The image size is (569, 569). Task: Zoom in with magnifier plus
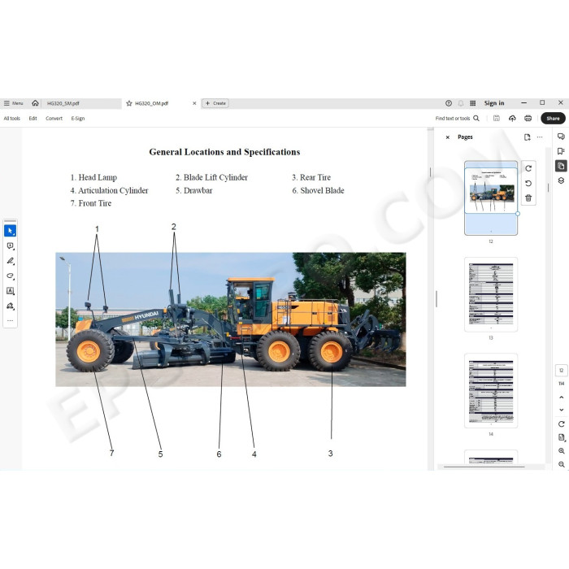(x=562, y=451)
